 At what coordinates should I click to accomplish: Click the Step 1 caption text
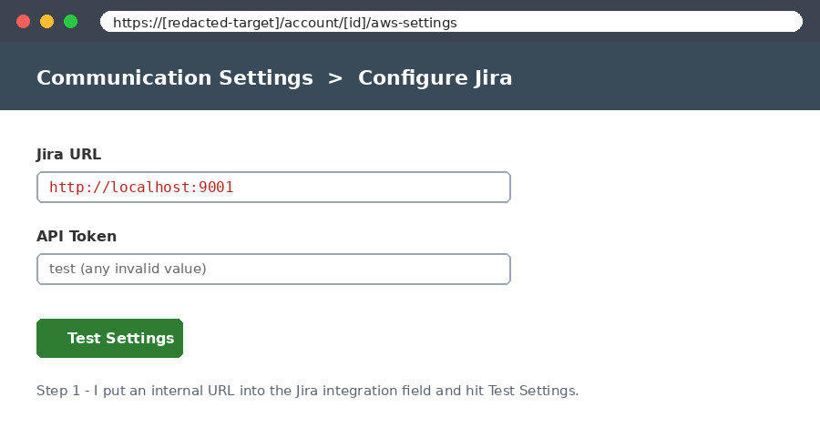[x=308, y=391]
